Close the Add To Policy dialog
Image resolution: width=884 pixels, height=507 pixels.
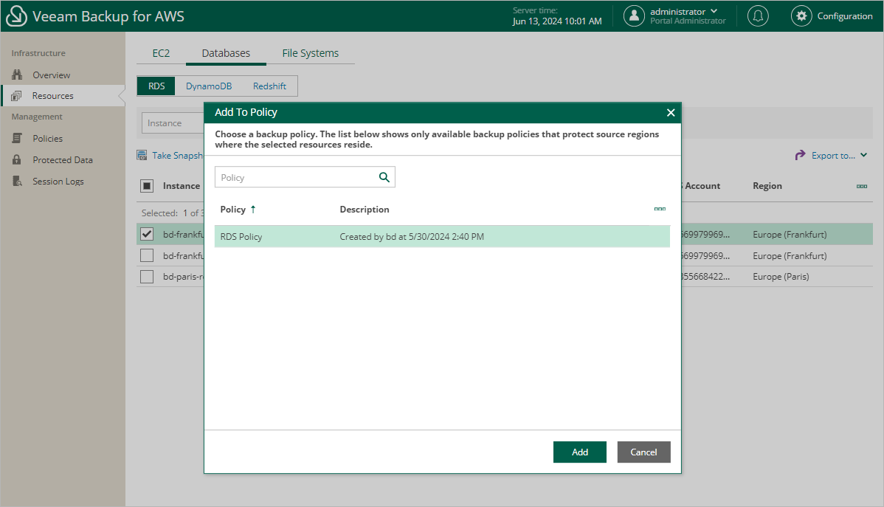pyautogui.click(x=670, y=113)
